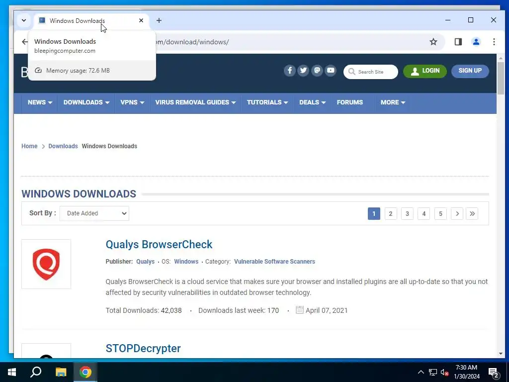Open the Twitter social icon

pyautogui.click(x=303, y=71)
